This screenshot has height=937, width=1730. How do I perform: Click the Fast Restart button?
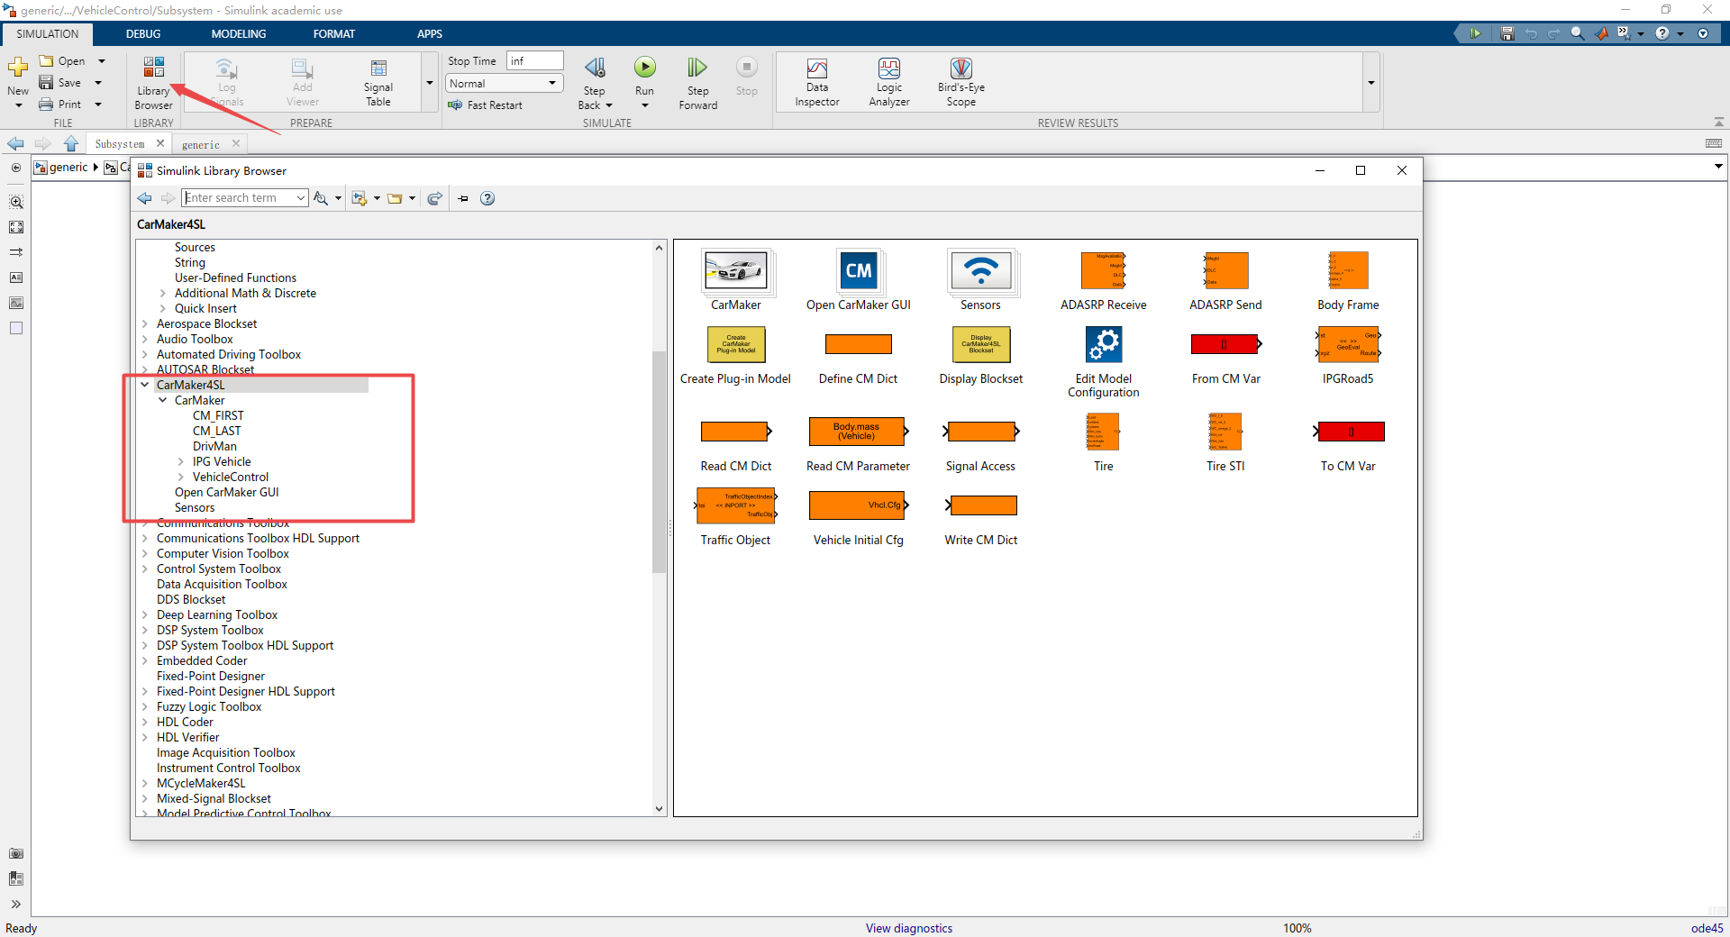point(486,105)
